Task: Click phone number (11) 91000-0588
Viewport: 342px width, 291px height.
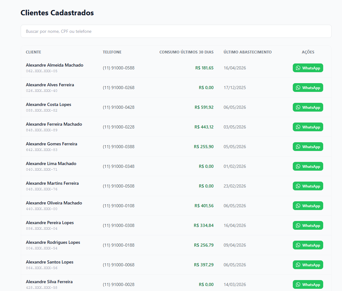Action: 119,68
